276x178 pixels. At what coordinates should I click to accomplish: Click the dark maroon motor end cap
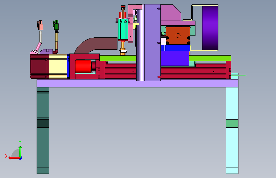(39, 67)
